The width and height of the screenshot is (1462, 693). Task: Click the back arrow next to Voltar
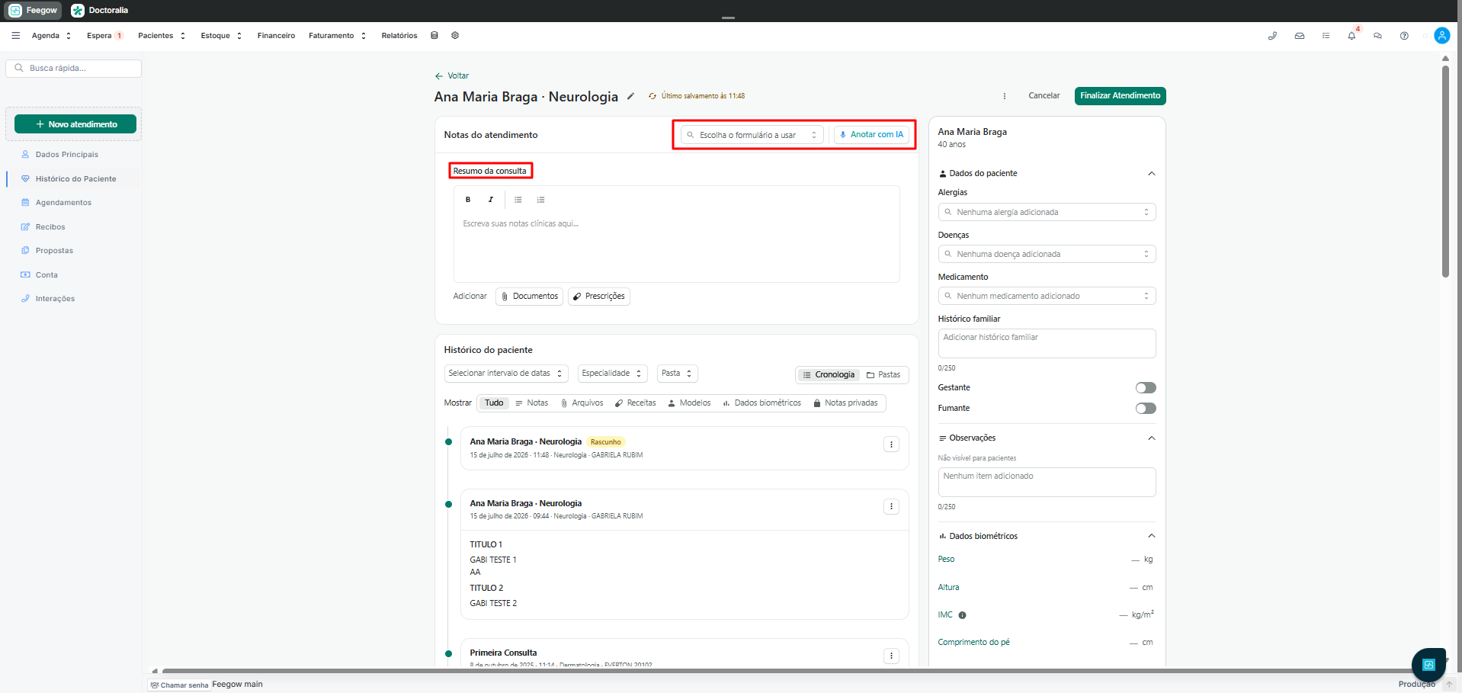point(438,76)
